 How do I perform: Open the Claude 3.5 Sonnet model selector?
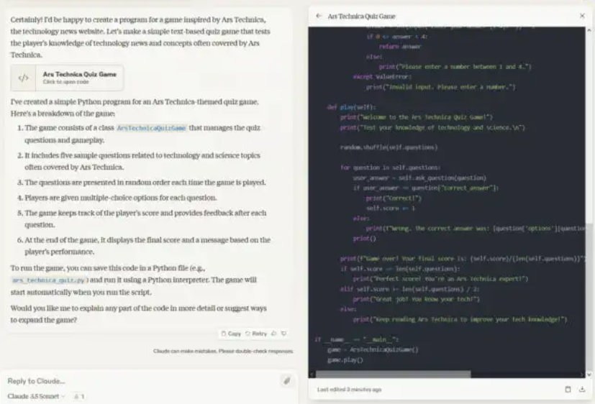[36, 396]
